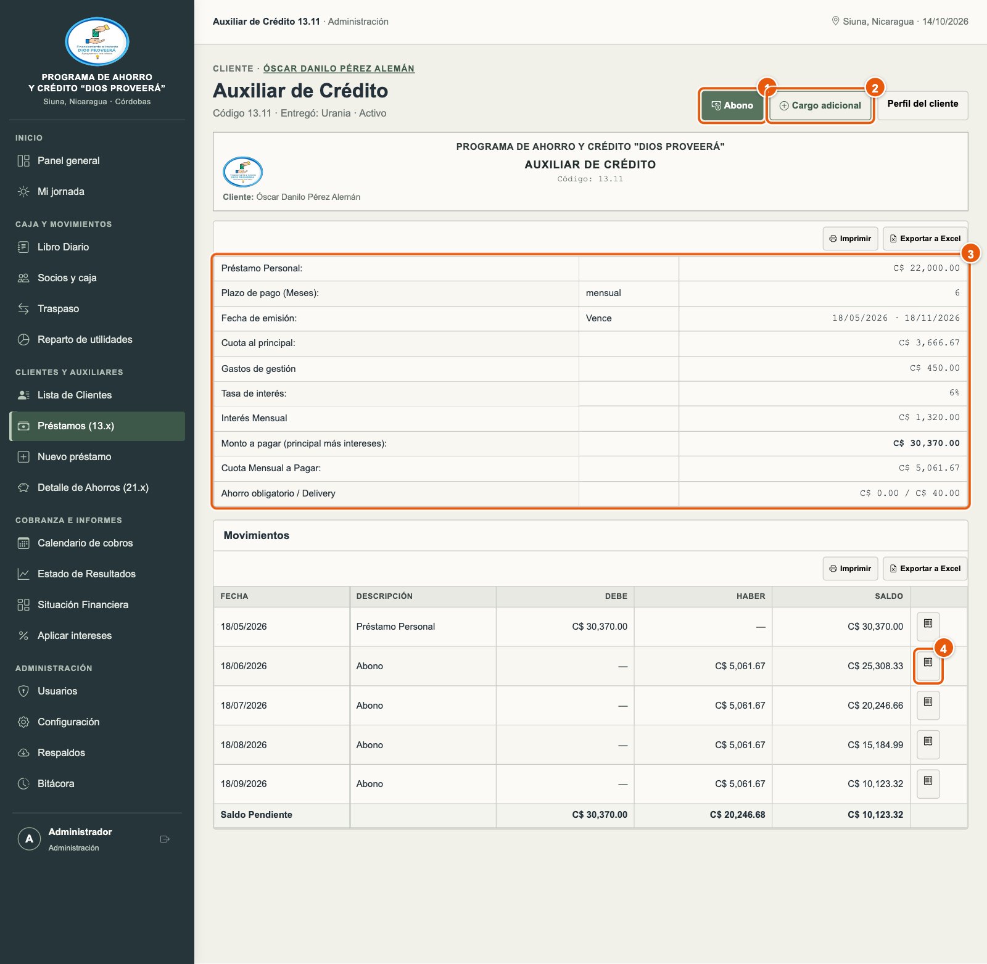The image size is (987, 964).
Task: Click the Préstamos (13.x) money icon
Action: 23,426
